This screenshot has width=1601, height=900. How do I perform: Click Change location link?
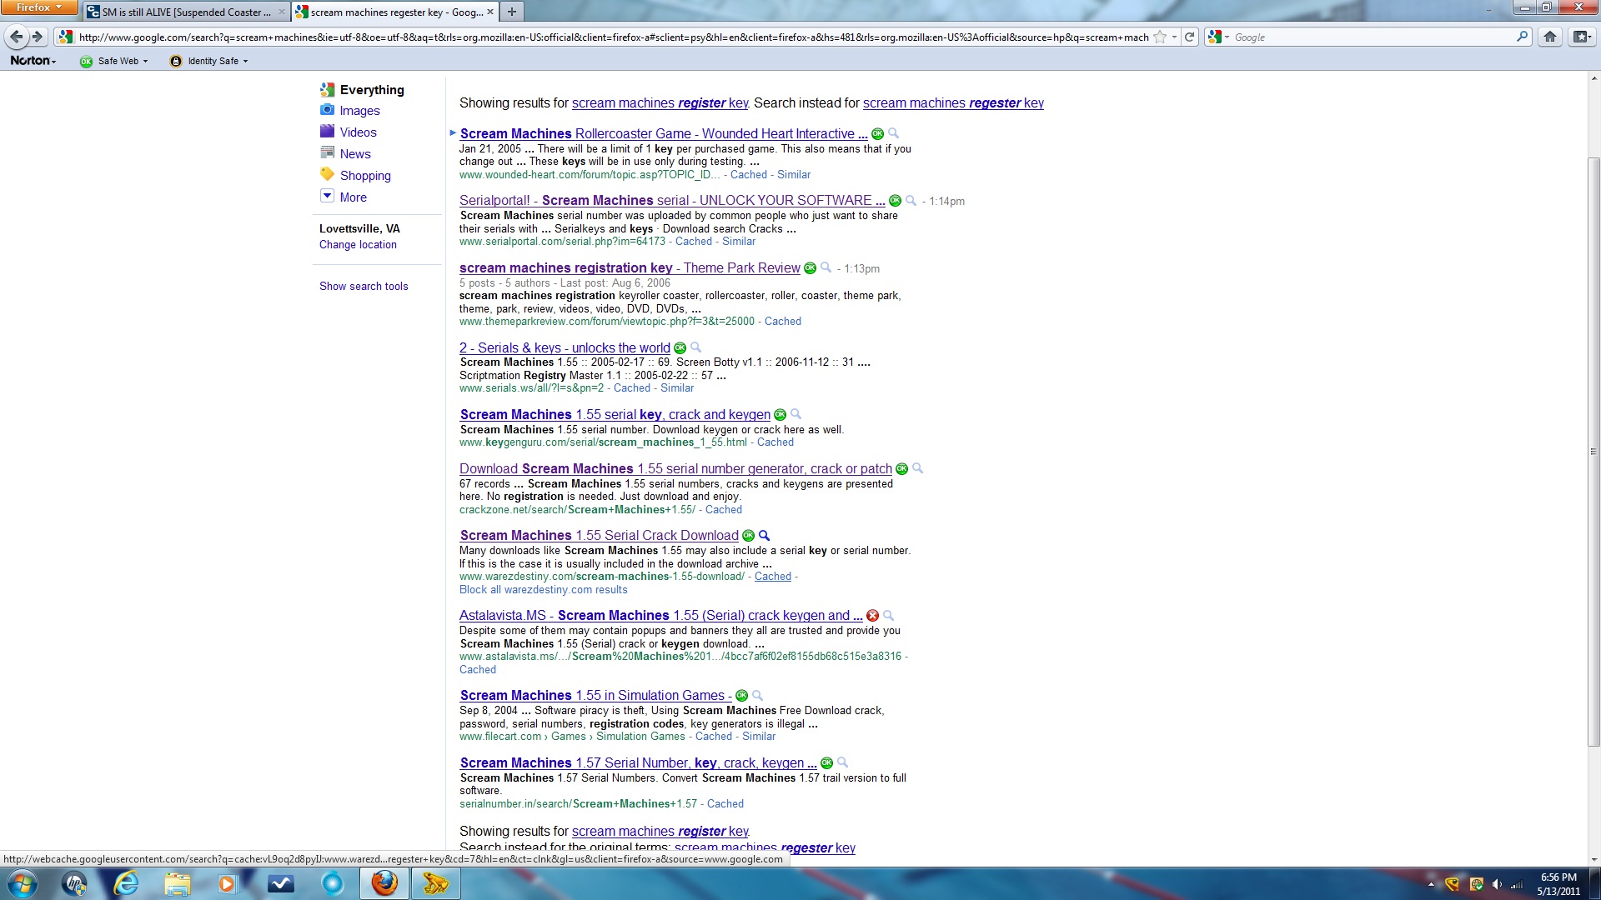click(x=358, y=244)
